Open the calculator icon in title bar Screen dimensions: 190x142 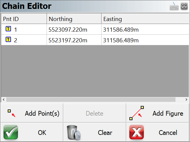[184, 6]
